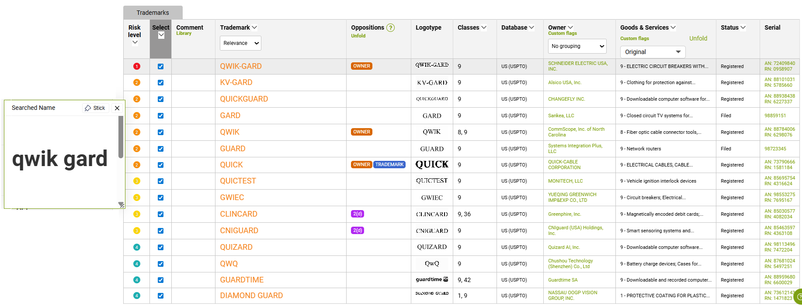Open the No grouping dropdown

577,46
